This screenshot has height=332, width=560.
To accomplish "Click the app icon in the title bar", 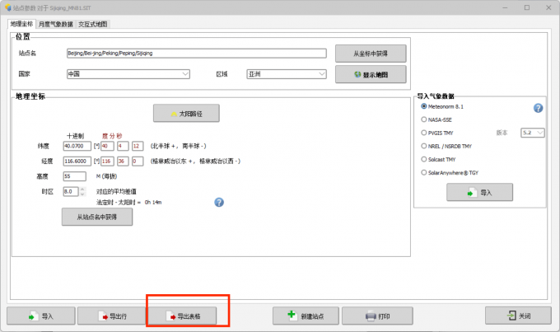I will point(8,7).
